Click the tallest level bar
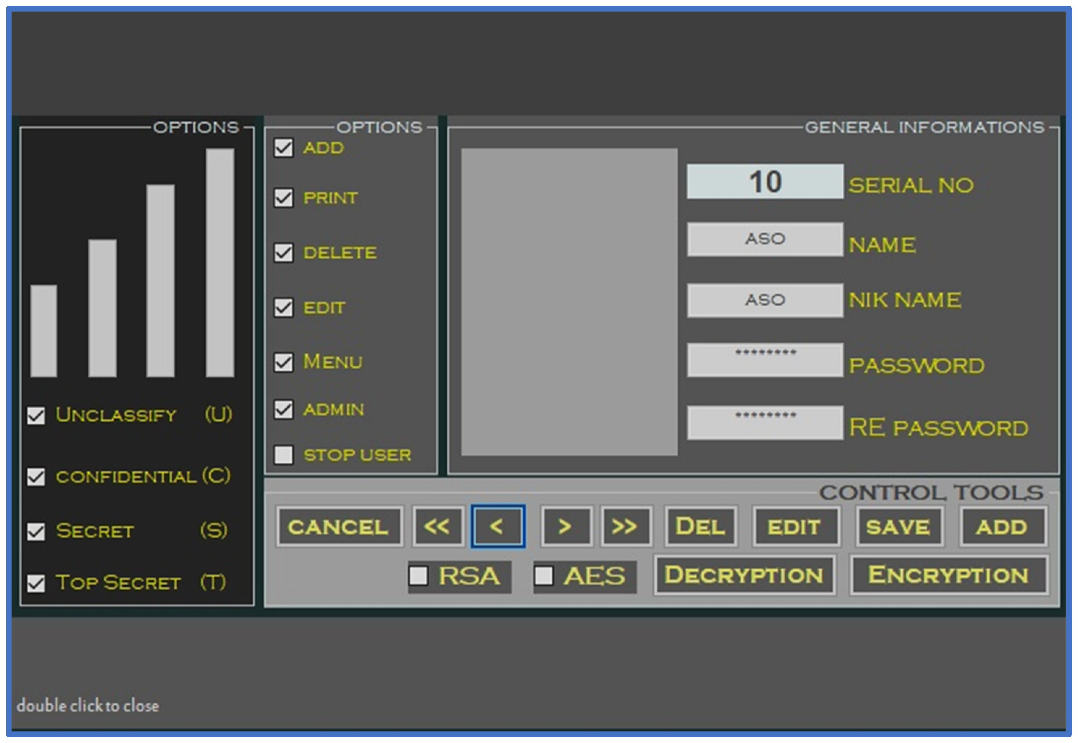This screenshot has width=1079, height=743. (220, 263)
